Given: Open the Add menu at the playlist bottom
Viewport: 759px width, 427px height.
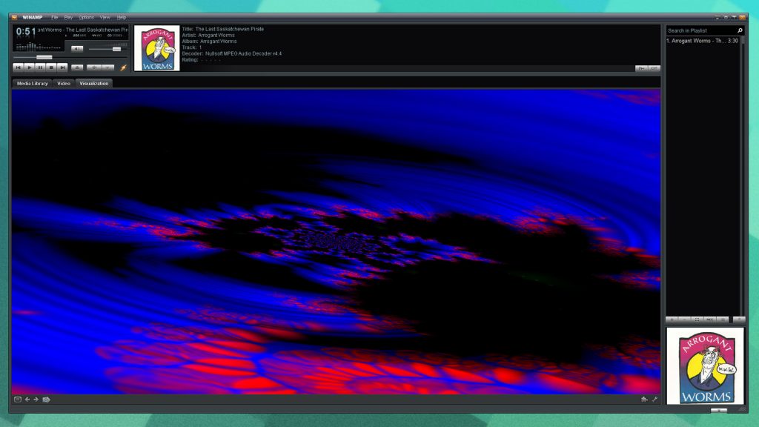Looking at the screenshot, I should coord(672,318).
